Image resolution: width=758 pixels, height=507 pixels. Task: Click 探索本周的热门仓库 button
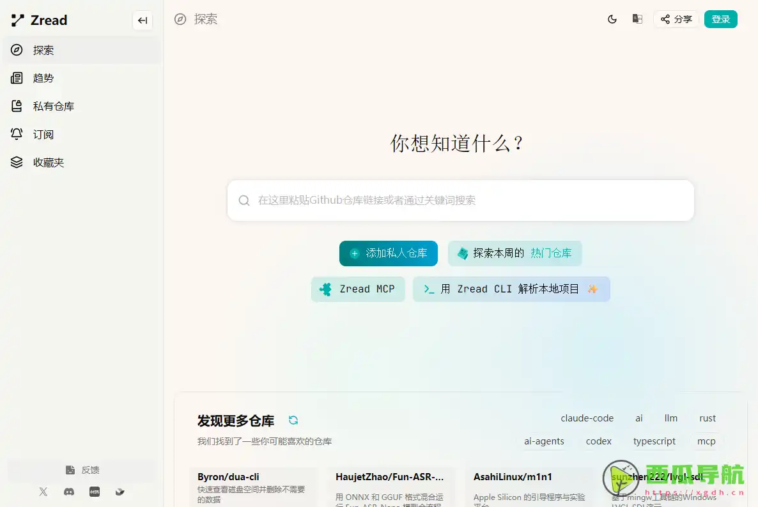point(515,253)
